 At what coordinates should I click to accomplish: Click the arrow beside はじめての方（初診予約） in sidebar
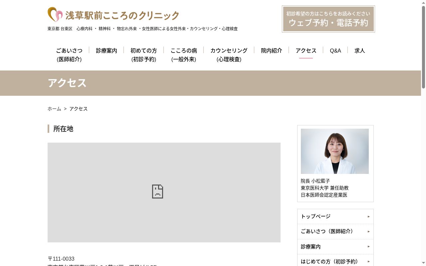coord(369,261)
